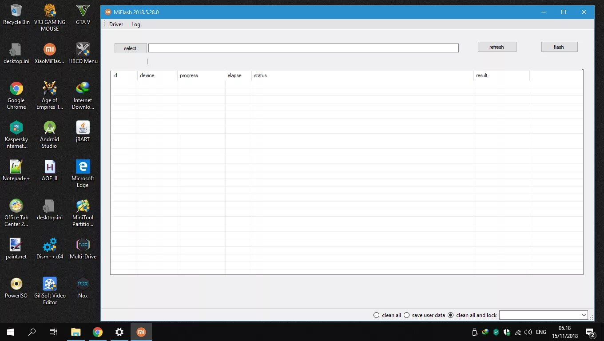This screenshot has width=604, height=341.
Task: Select the PowerISO desktop icon
Action: point(16,288)
